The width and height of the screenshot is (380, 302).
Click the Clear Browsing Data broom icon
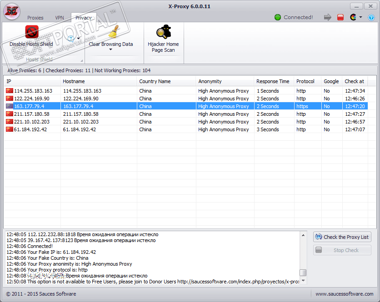114,32
